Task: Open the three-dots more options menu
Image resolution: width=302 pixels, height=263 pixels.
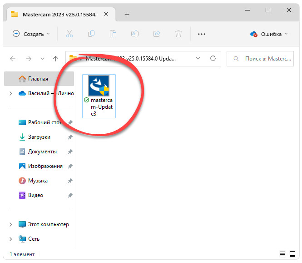Action: coord(202,34)
